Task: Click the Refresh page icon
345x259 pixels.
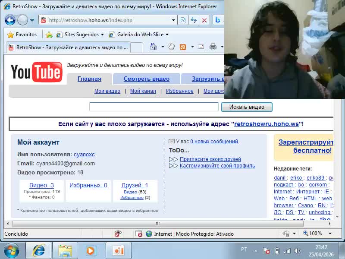Action: [194, 20]
